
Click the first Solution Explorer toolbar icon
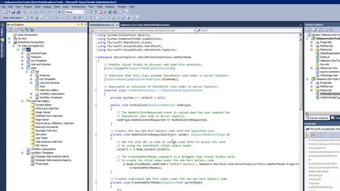coord(308,30)
